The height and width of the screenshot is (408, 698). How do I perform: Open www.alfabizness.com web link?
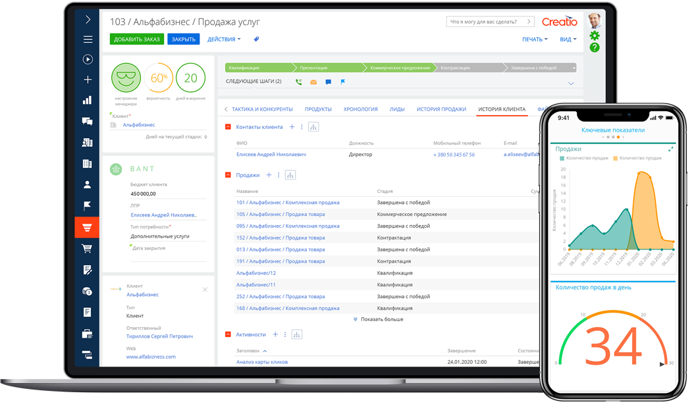click(x=151, y=357)
